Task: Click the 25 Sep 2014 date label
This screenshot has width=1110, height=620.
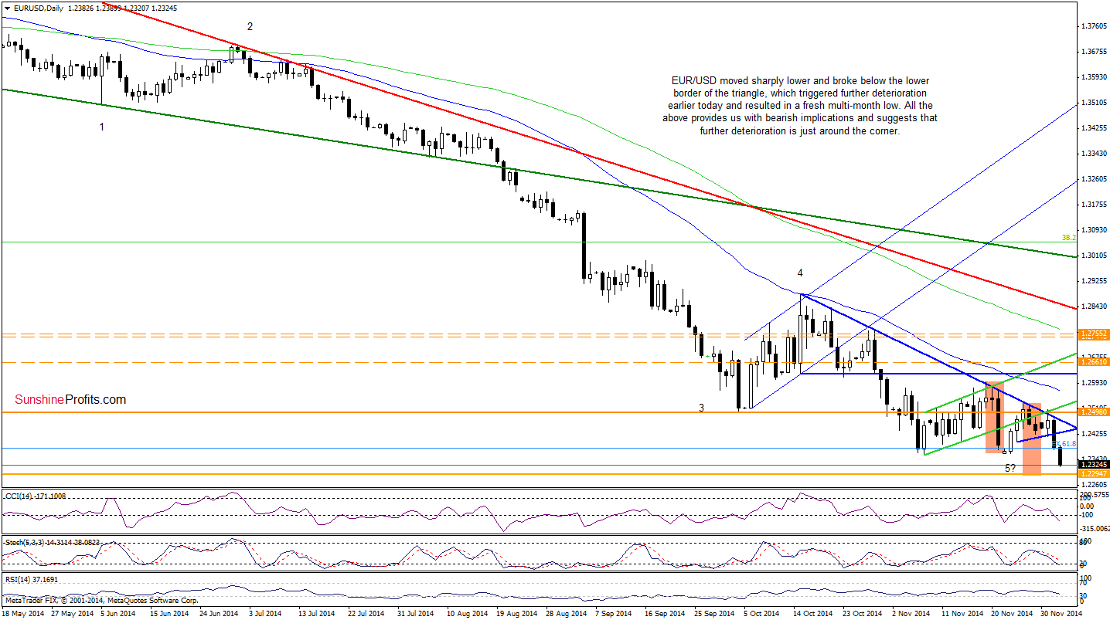Action: click(715, 613)
